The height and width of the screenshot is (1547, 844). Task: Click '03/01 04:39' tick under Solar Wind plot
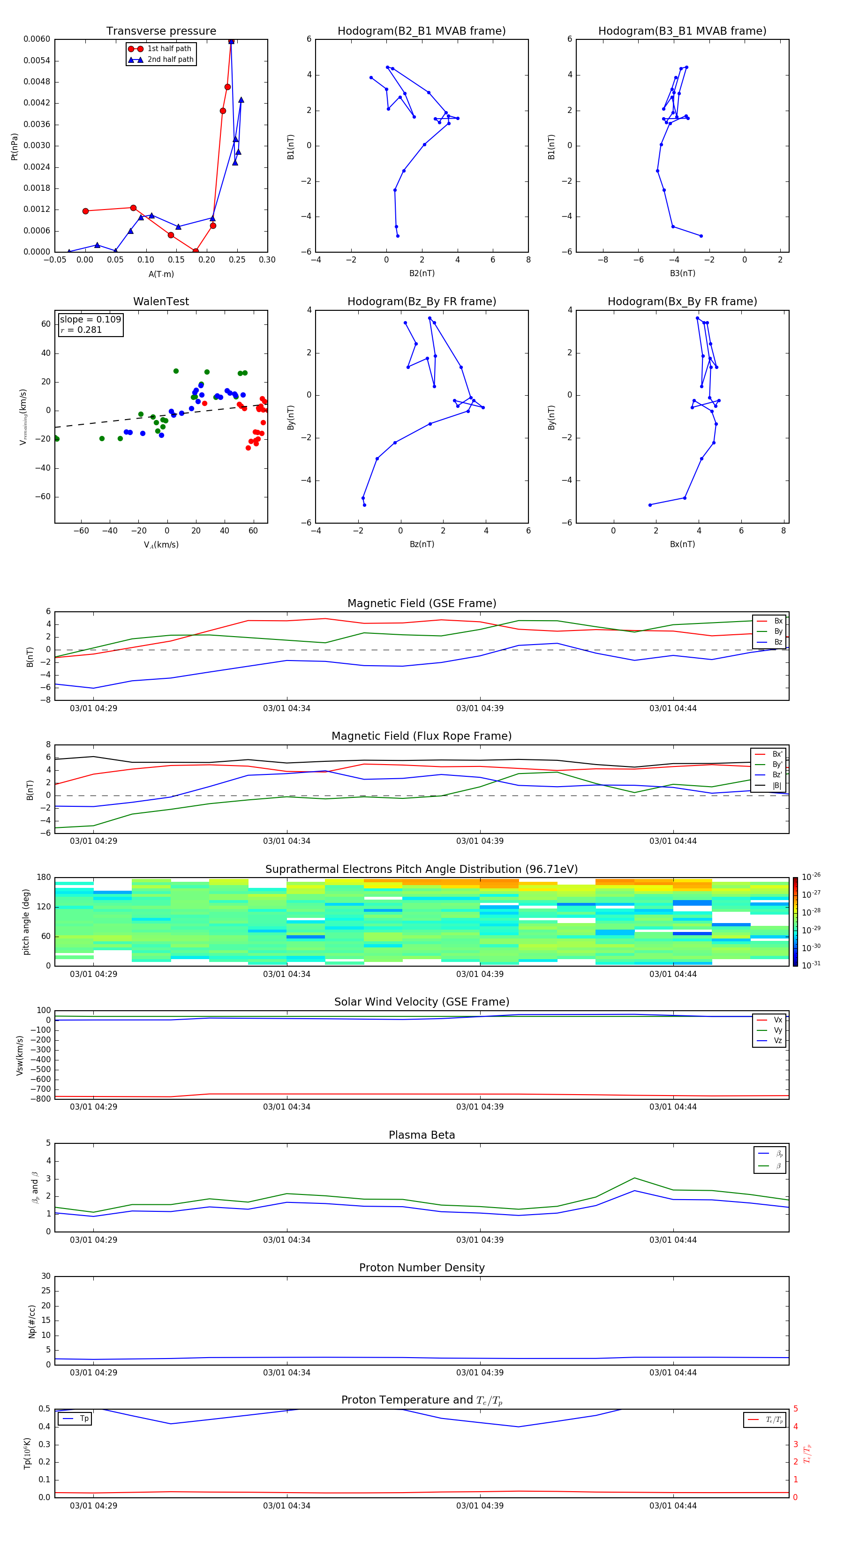pyautogui.click(x=480, y=1107)
